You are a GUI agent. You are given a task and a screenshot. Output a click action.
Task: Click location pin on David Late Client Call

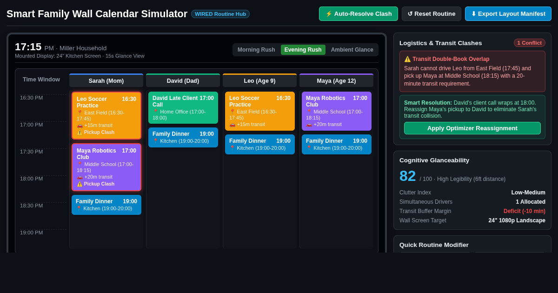tap(155, 112)
